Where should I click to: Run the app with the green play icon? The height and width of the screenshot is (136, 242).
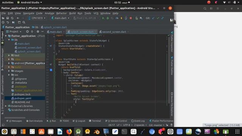(x=103, y=18)
